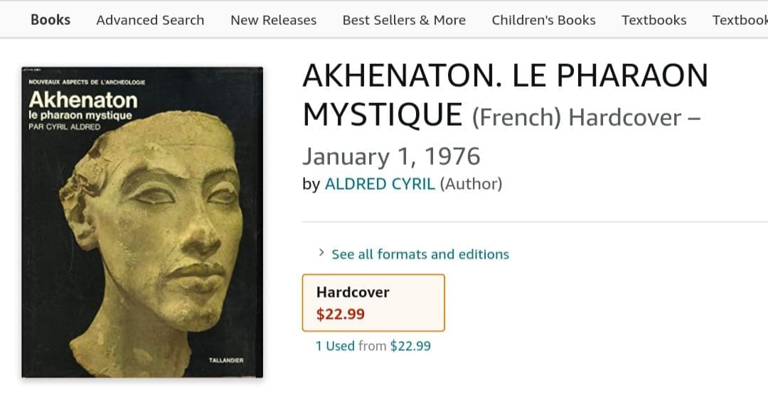
Task: Click the January 1, 1976 publication date
Action: [x=392, y=156]
